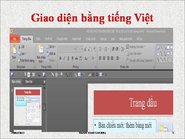The height and width of the screenshot is (139, 185).
Task: Toggle underline formatting (U)
Action: point(68,58)
